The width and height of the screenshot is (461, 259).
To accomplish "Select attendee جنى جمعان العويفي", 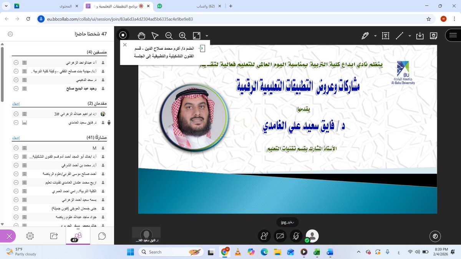I will pyautogui.click(x=75, y=208).
